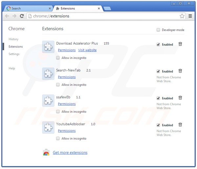Close the Extensions tab
Screen dimensions: 197x169
(x=99, y=9)
